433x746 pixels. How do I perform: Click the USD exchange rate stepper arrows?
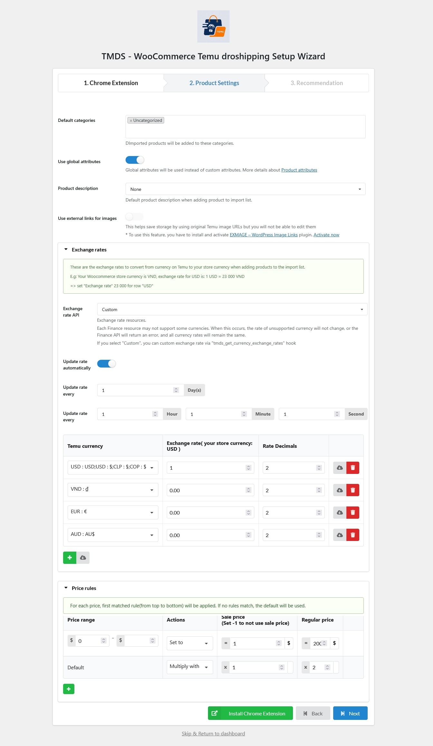[248, 468]
